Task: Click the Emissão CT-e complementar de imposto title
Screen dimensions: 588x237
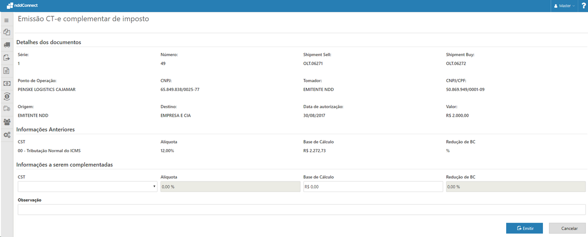Action: (84, 19)
